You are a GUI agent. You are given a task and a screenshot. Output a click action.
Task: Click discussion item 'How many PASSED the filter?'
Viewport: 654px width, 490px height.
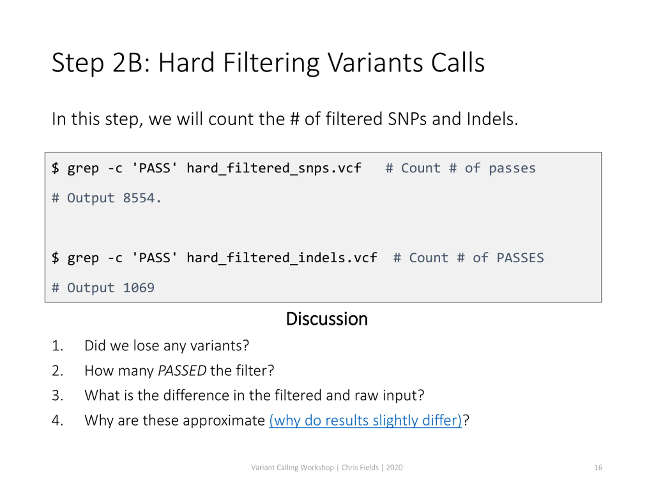point(179,371)
